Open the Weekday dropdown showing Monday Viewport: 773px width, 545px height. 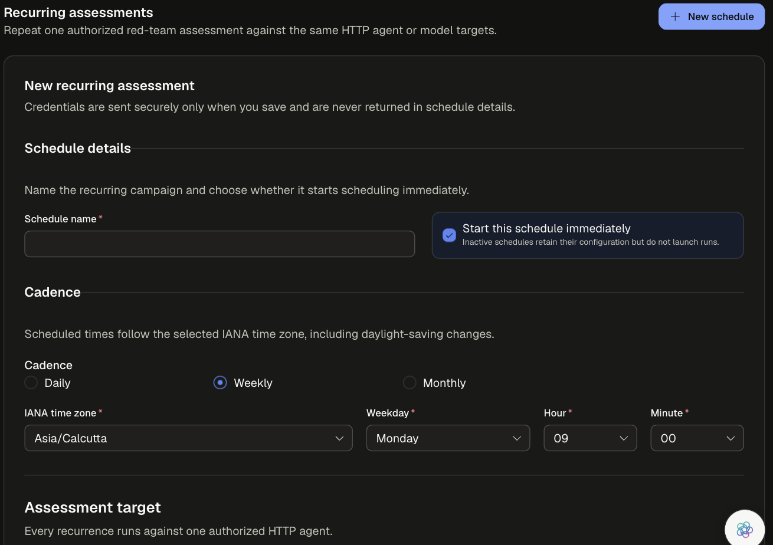[448, 438]
